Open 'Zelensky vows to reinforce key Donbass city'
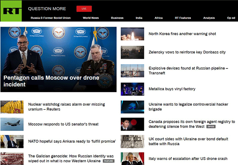 point(187,52)
